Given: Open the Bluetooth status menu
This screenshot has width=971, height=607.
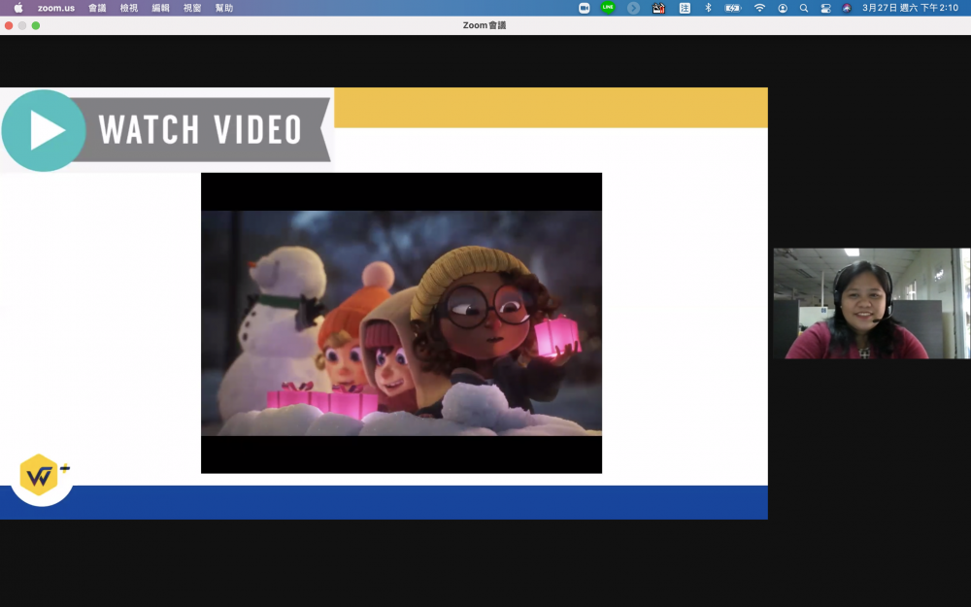Looking at the screenshot, I should click(x=708, y=8).
